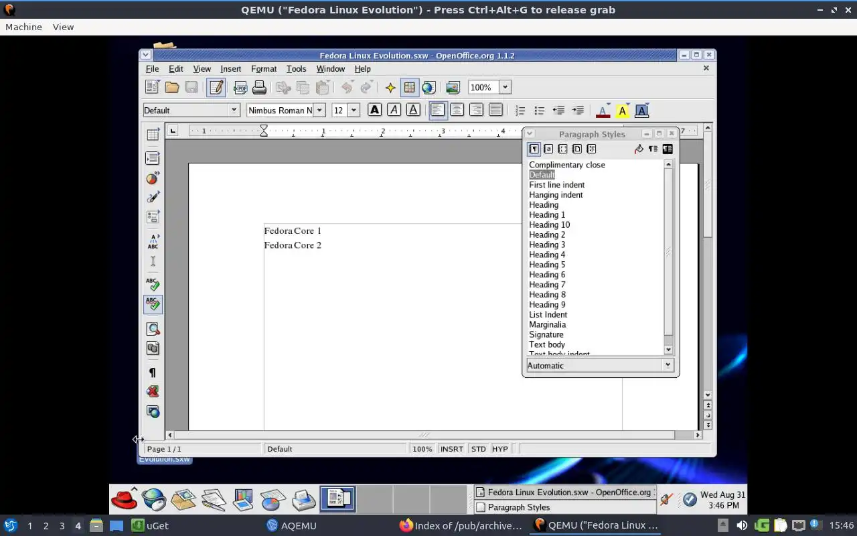Open the Automatic style filter dropdown
This screenshot has height=536, width=857.
click(x=667, y=365)
